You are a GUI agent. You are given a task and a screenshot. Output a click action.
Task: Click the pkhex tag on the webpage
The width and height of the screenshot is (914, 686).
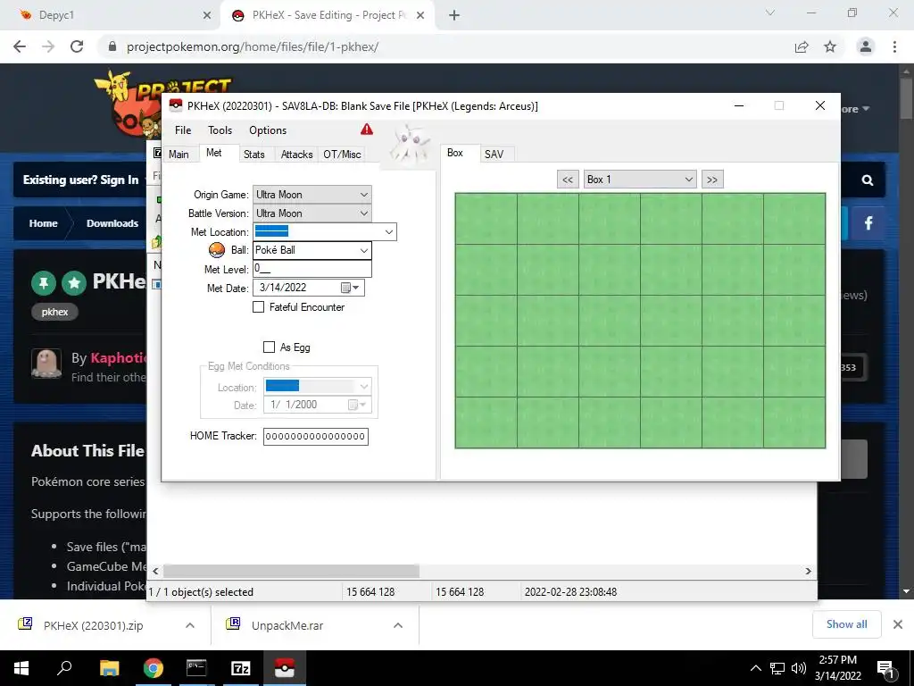click(x=54, y=312)
